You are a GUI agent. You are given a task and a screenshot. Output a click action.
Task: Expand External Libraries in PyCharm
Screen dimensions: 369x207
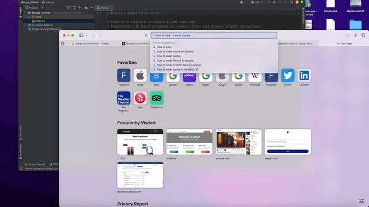pos(25,25)
